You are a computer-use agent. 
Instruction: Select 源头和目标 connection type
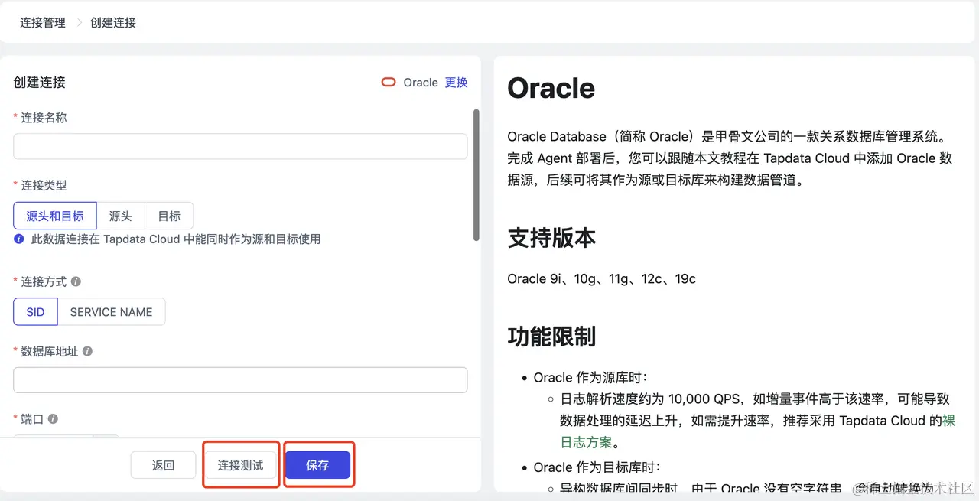pos(55,216)
